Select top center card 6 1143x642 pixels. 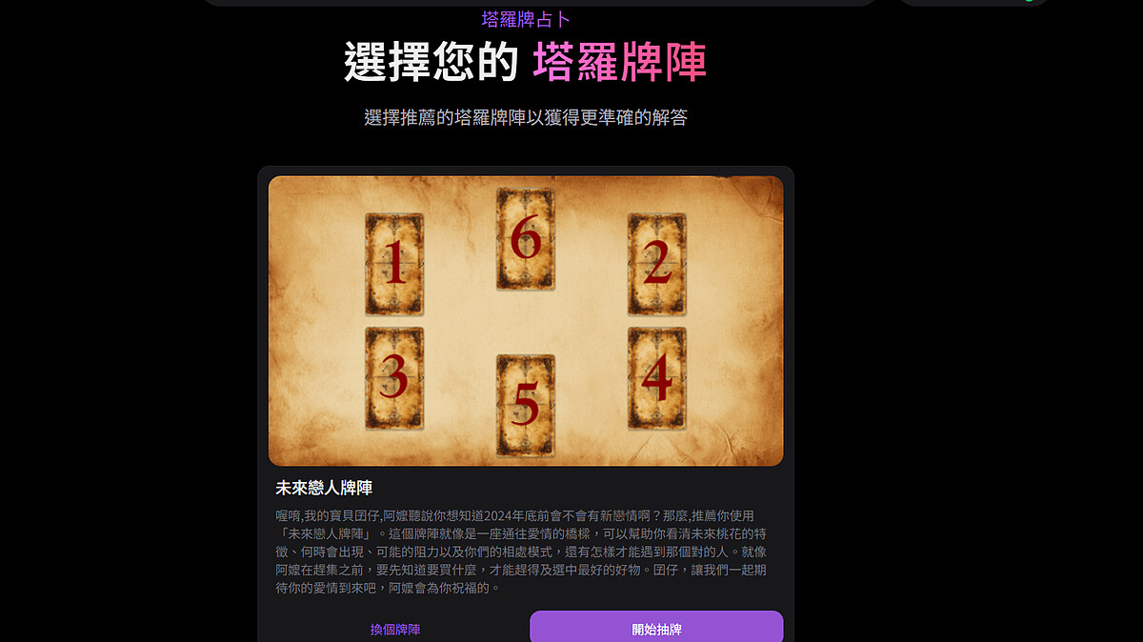526,239
